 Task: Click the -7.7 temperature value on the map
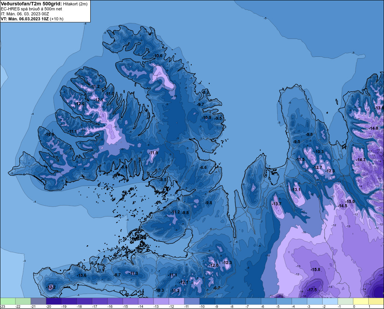pyautogui.click(x=101, y=271)
